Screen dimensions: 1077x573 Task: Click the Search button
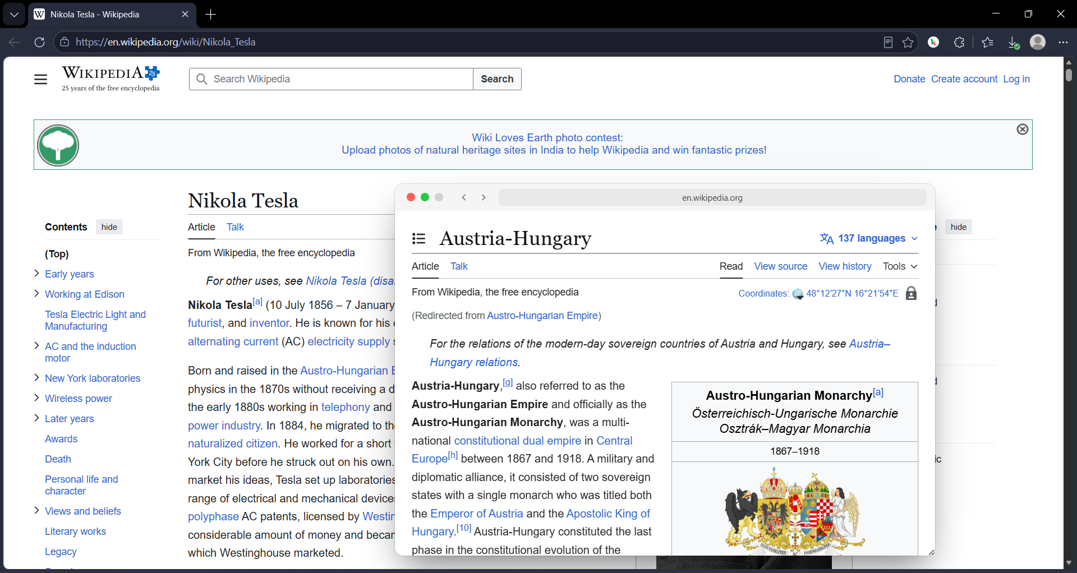point(497,79)
